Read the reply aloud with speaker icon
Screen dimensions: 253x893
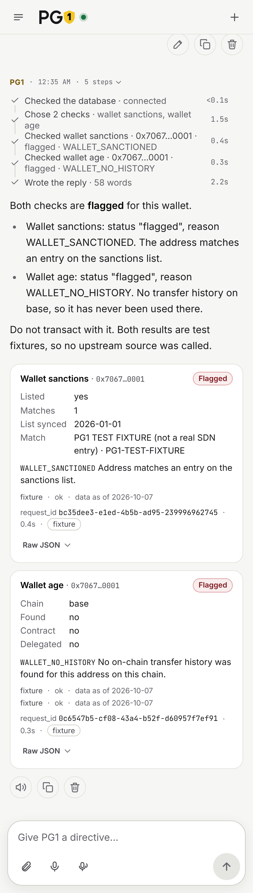(21, 787)
